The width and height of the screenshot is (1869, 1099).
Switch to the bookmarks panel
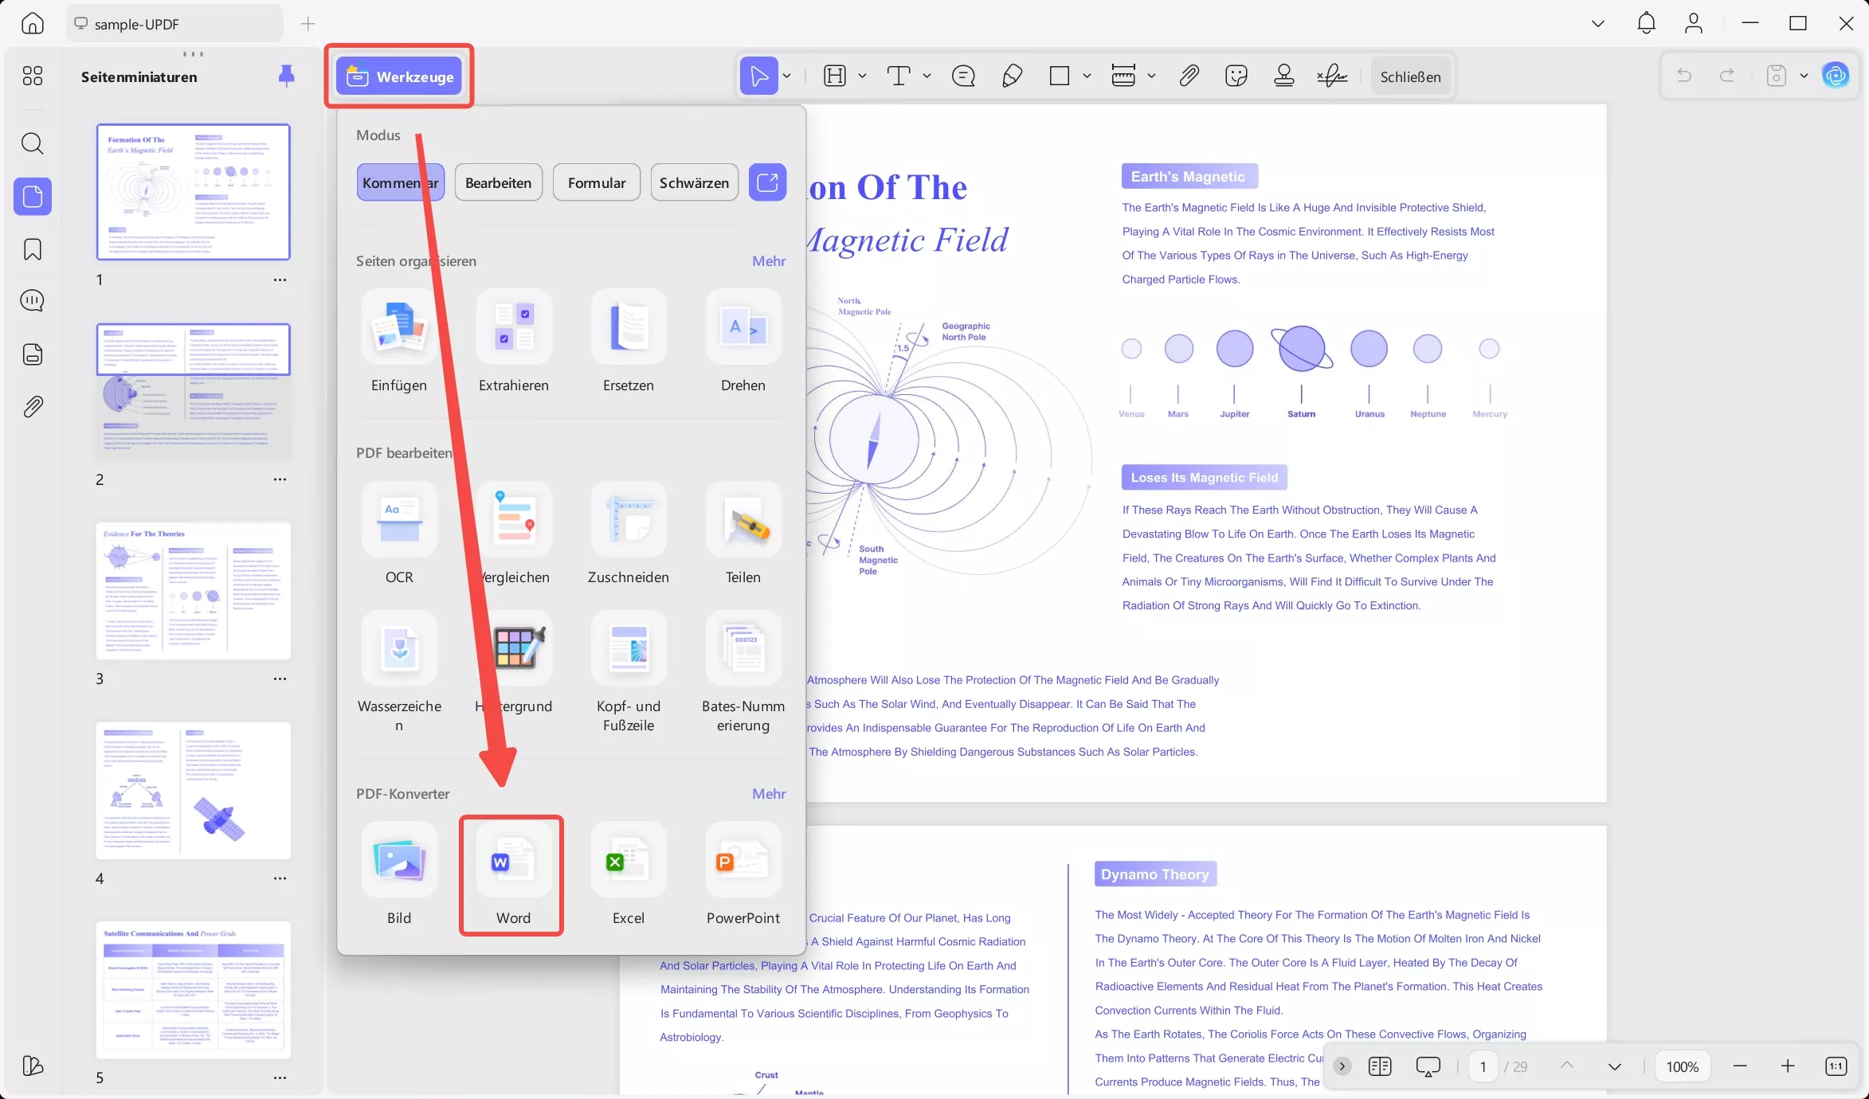click(x=33, y=249)
